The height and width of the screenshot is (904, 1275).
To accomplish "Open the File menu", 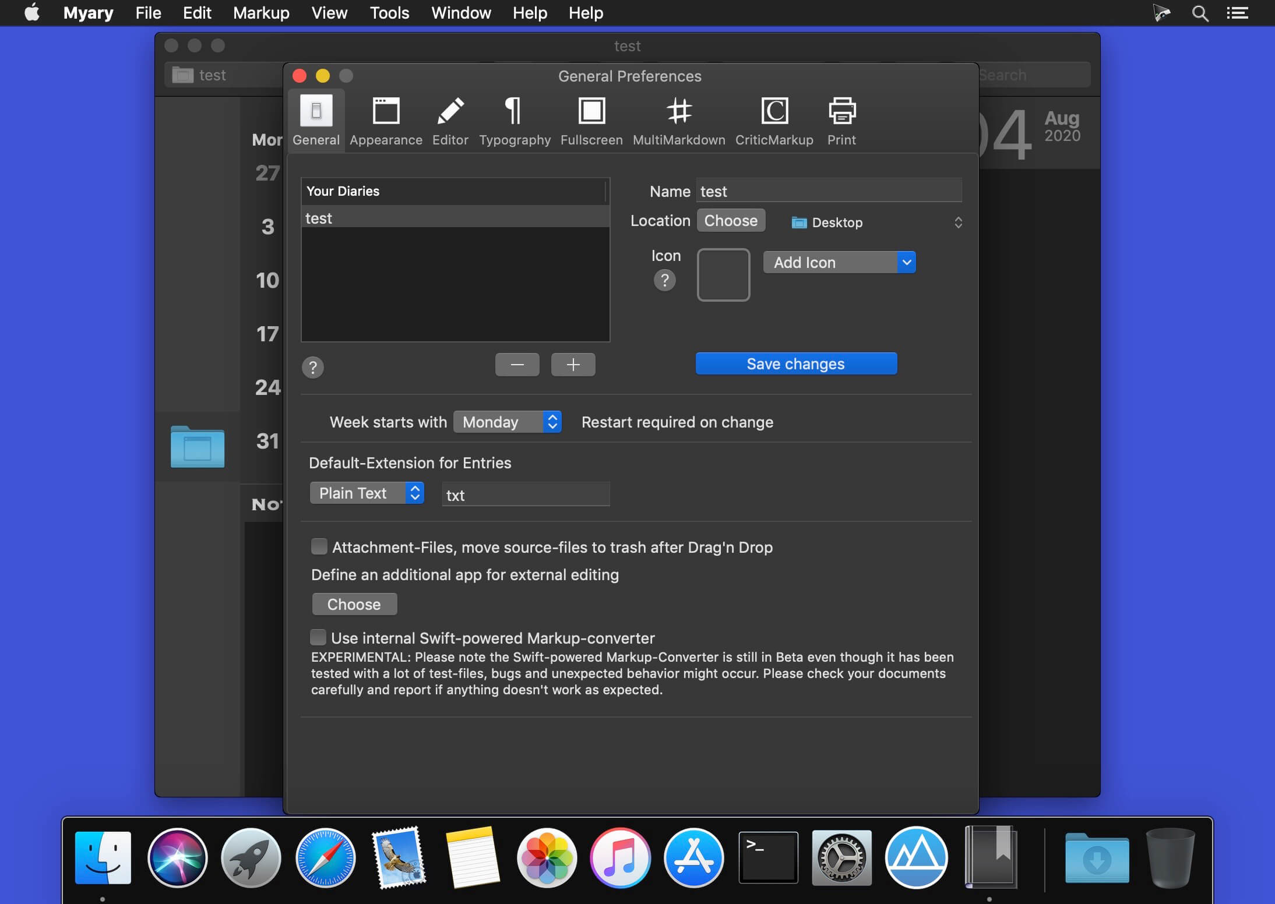I will point(148,13).
